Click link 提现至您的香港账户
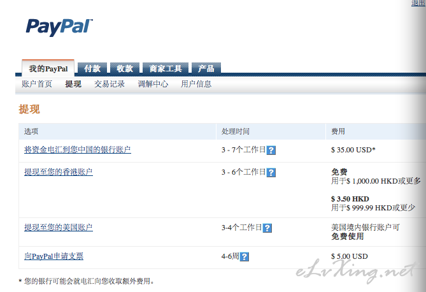This screenshot has width=426, height=292. pos(59,172)
